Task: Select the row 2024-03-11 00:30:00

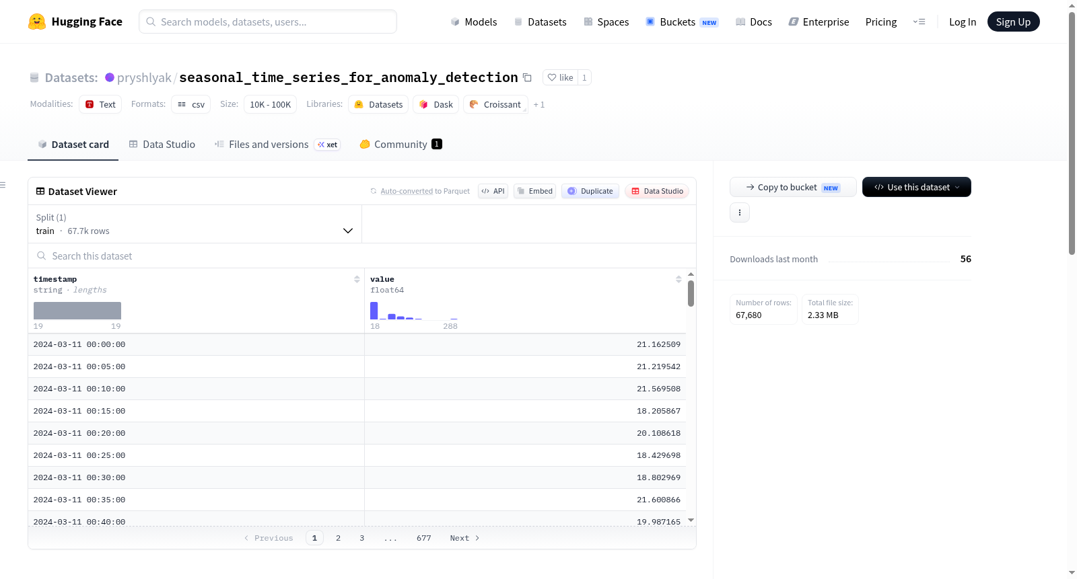Action: (357, 477)
